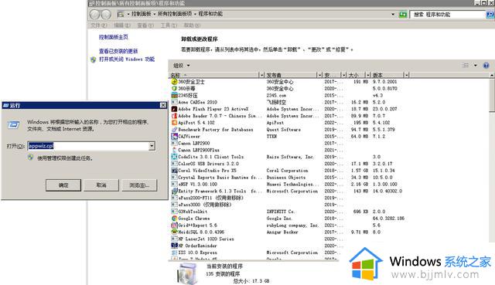Click 确定 (OK) in Run dialog

63,185
